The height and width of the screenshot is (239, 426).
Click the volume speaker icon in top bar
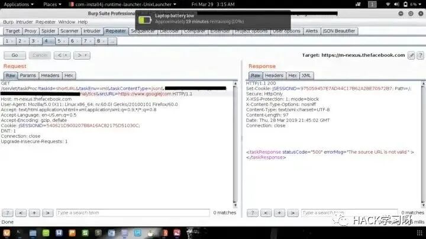(x=396, y=4)
